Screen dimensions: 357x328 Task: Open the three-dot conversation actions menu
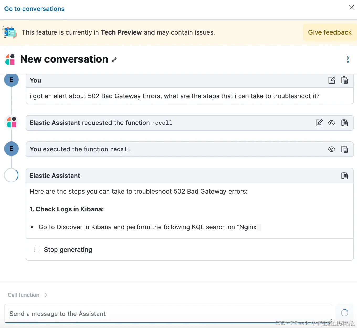tap(348, 59)
